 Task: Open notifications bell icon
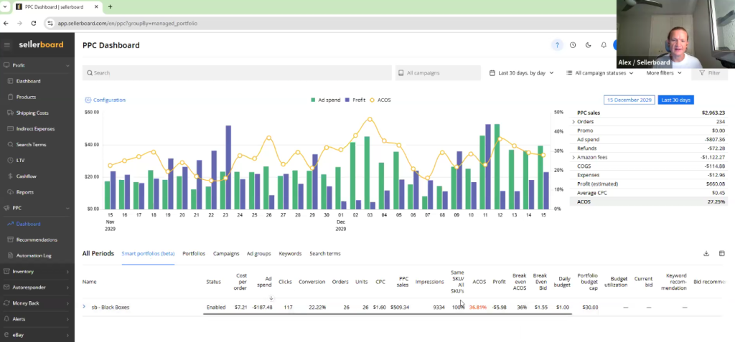pos(604,45)
